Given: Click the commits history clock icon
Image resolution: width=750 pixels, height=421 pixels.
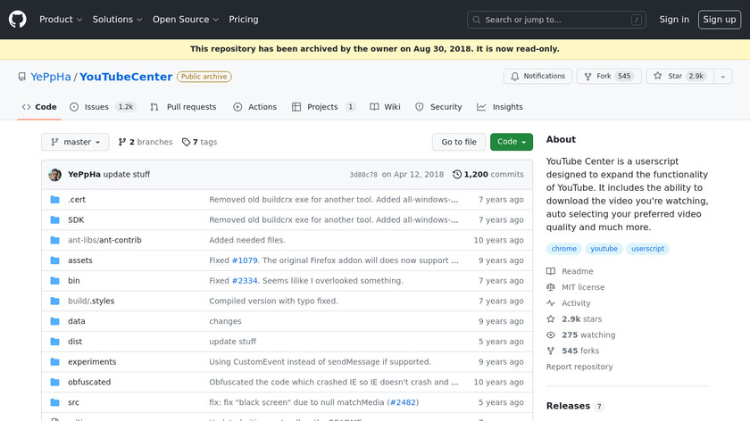Looking at the screenshot, I should 457,175.
